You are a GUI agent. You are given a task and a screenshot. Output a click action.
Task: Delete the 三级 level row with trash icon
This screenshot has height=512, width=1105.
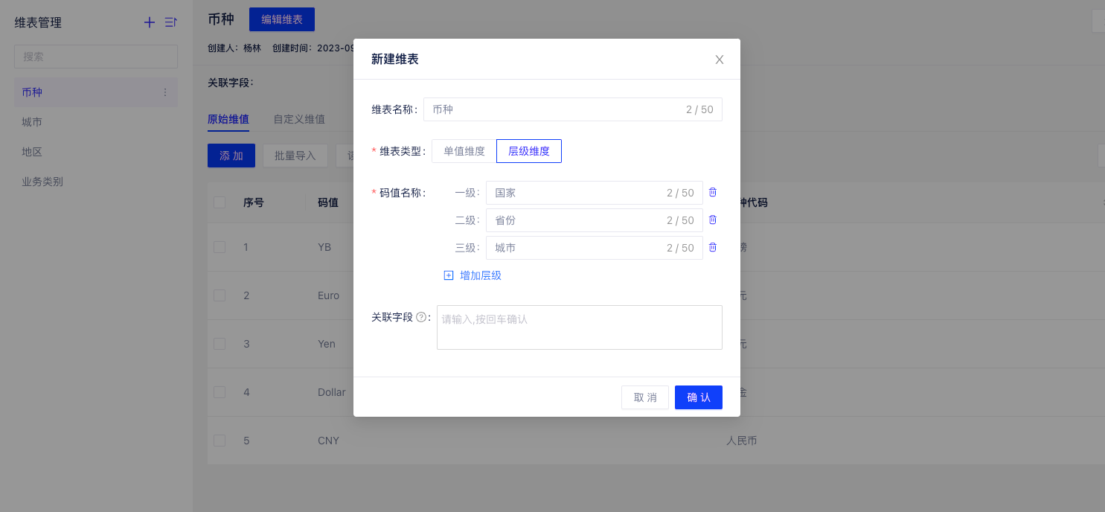(712, 247)
